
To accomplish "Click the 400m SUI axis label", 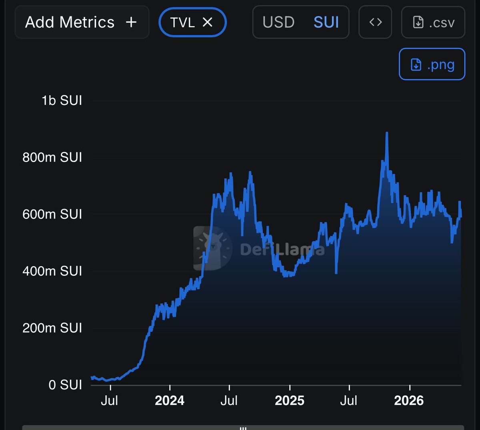I will pyautogui.click(x=52, y=271).
